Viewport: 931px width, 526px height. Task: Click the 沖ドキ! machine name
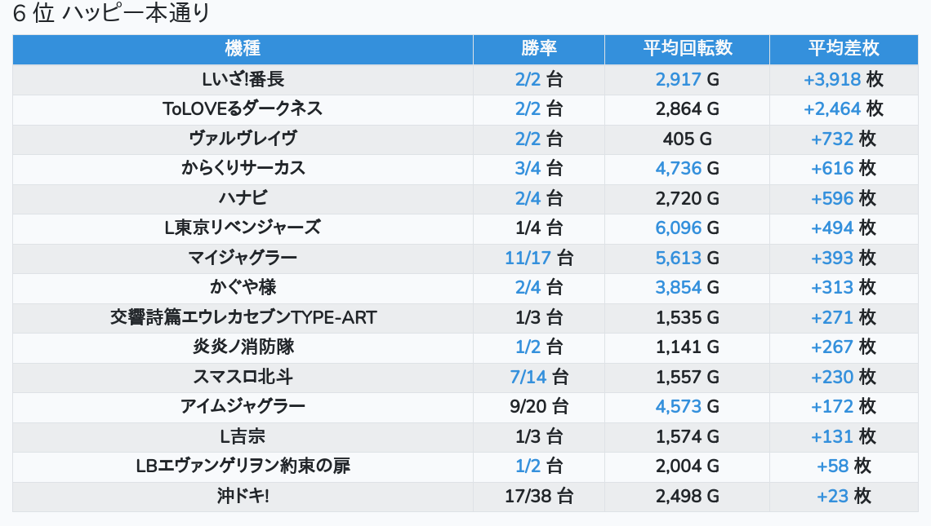coord(243,497)
